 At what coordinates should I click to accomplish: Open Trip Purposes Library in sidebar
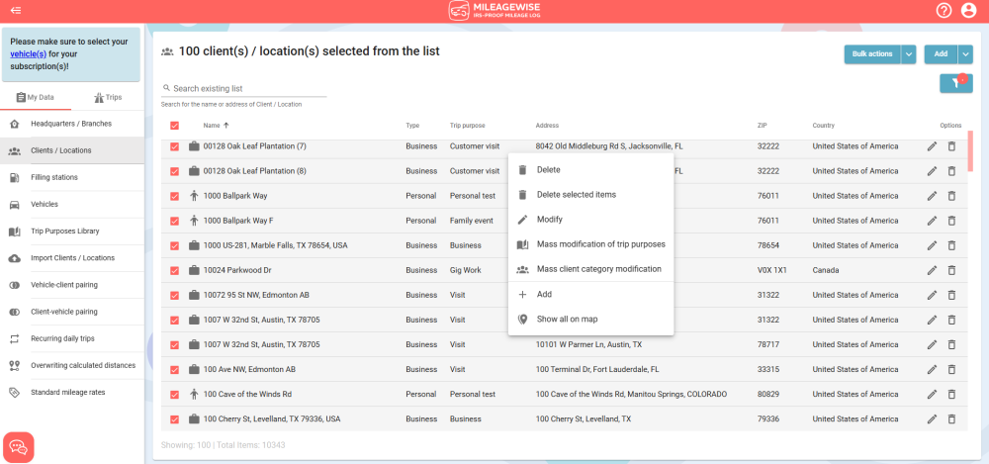[x=72, y=232]
